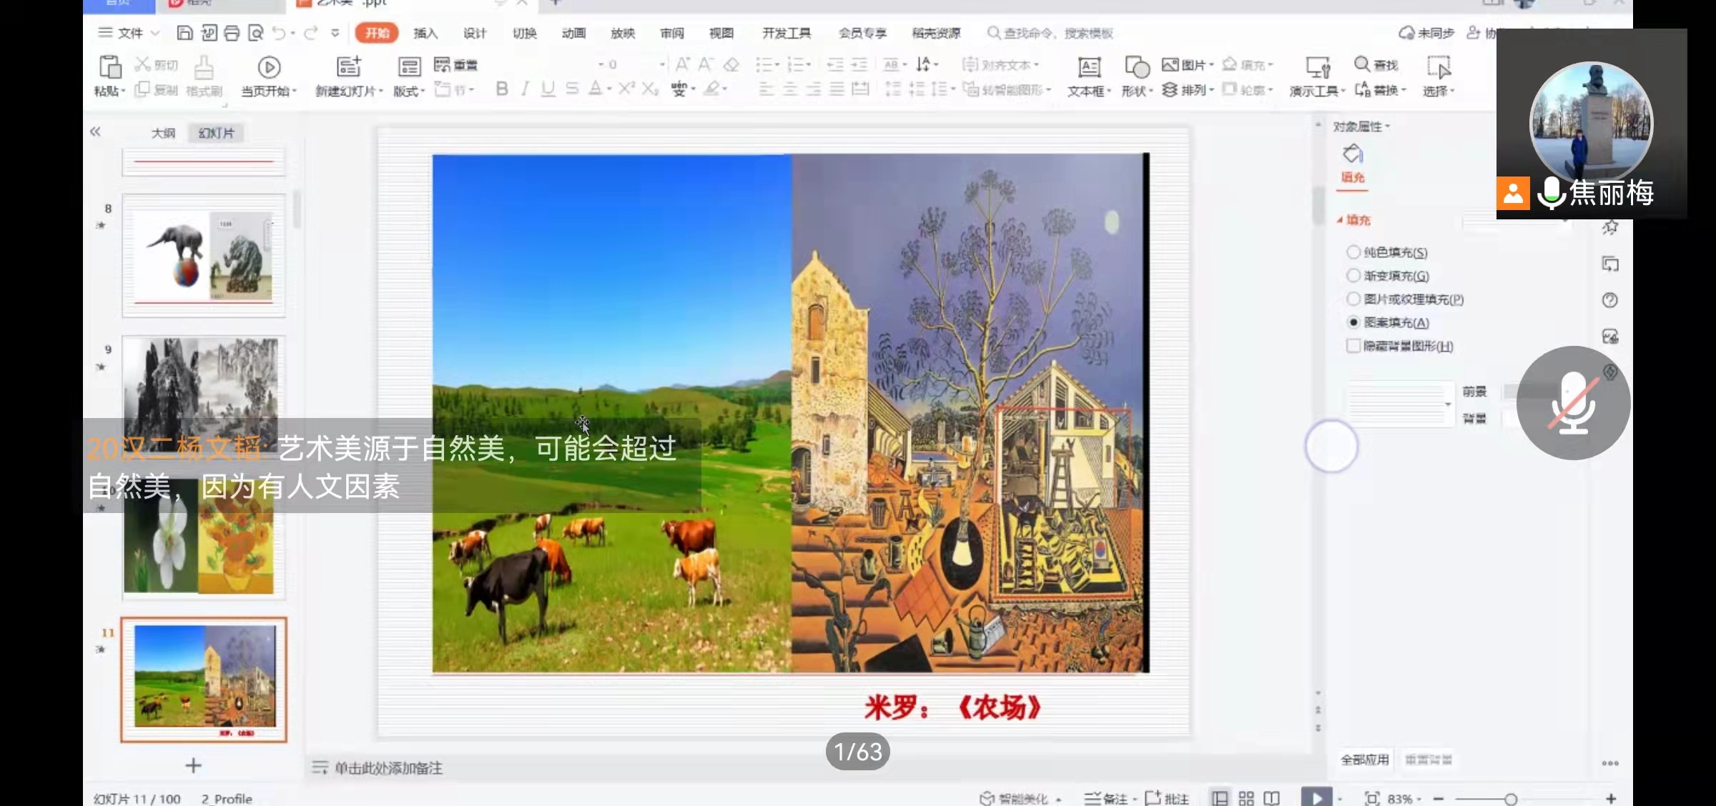Click the eraser clear-formatting icon

(731, 65)
